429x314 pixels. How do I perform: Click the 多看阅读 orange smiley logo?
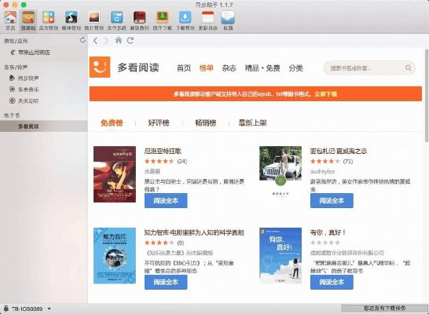100,67
